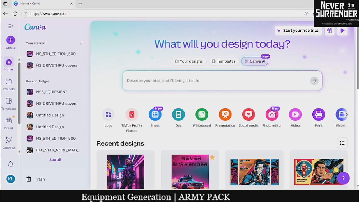Open recent design NS6_EQUIPMENT
This screenshot has height=202, width=359.
pyautogui.click(x=47, y=92)
